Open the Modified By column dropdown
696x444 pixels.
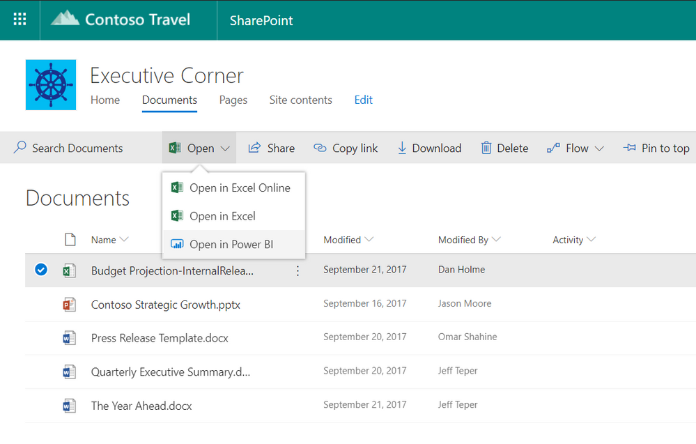[496, 240]
